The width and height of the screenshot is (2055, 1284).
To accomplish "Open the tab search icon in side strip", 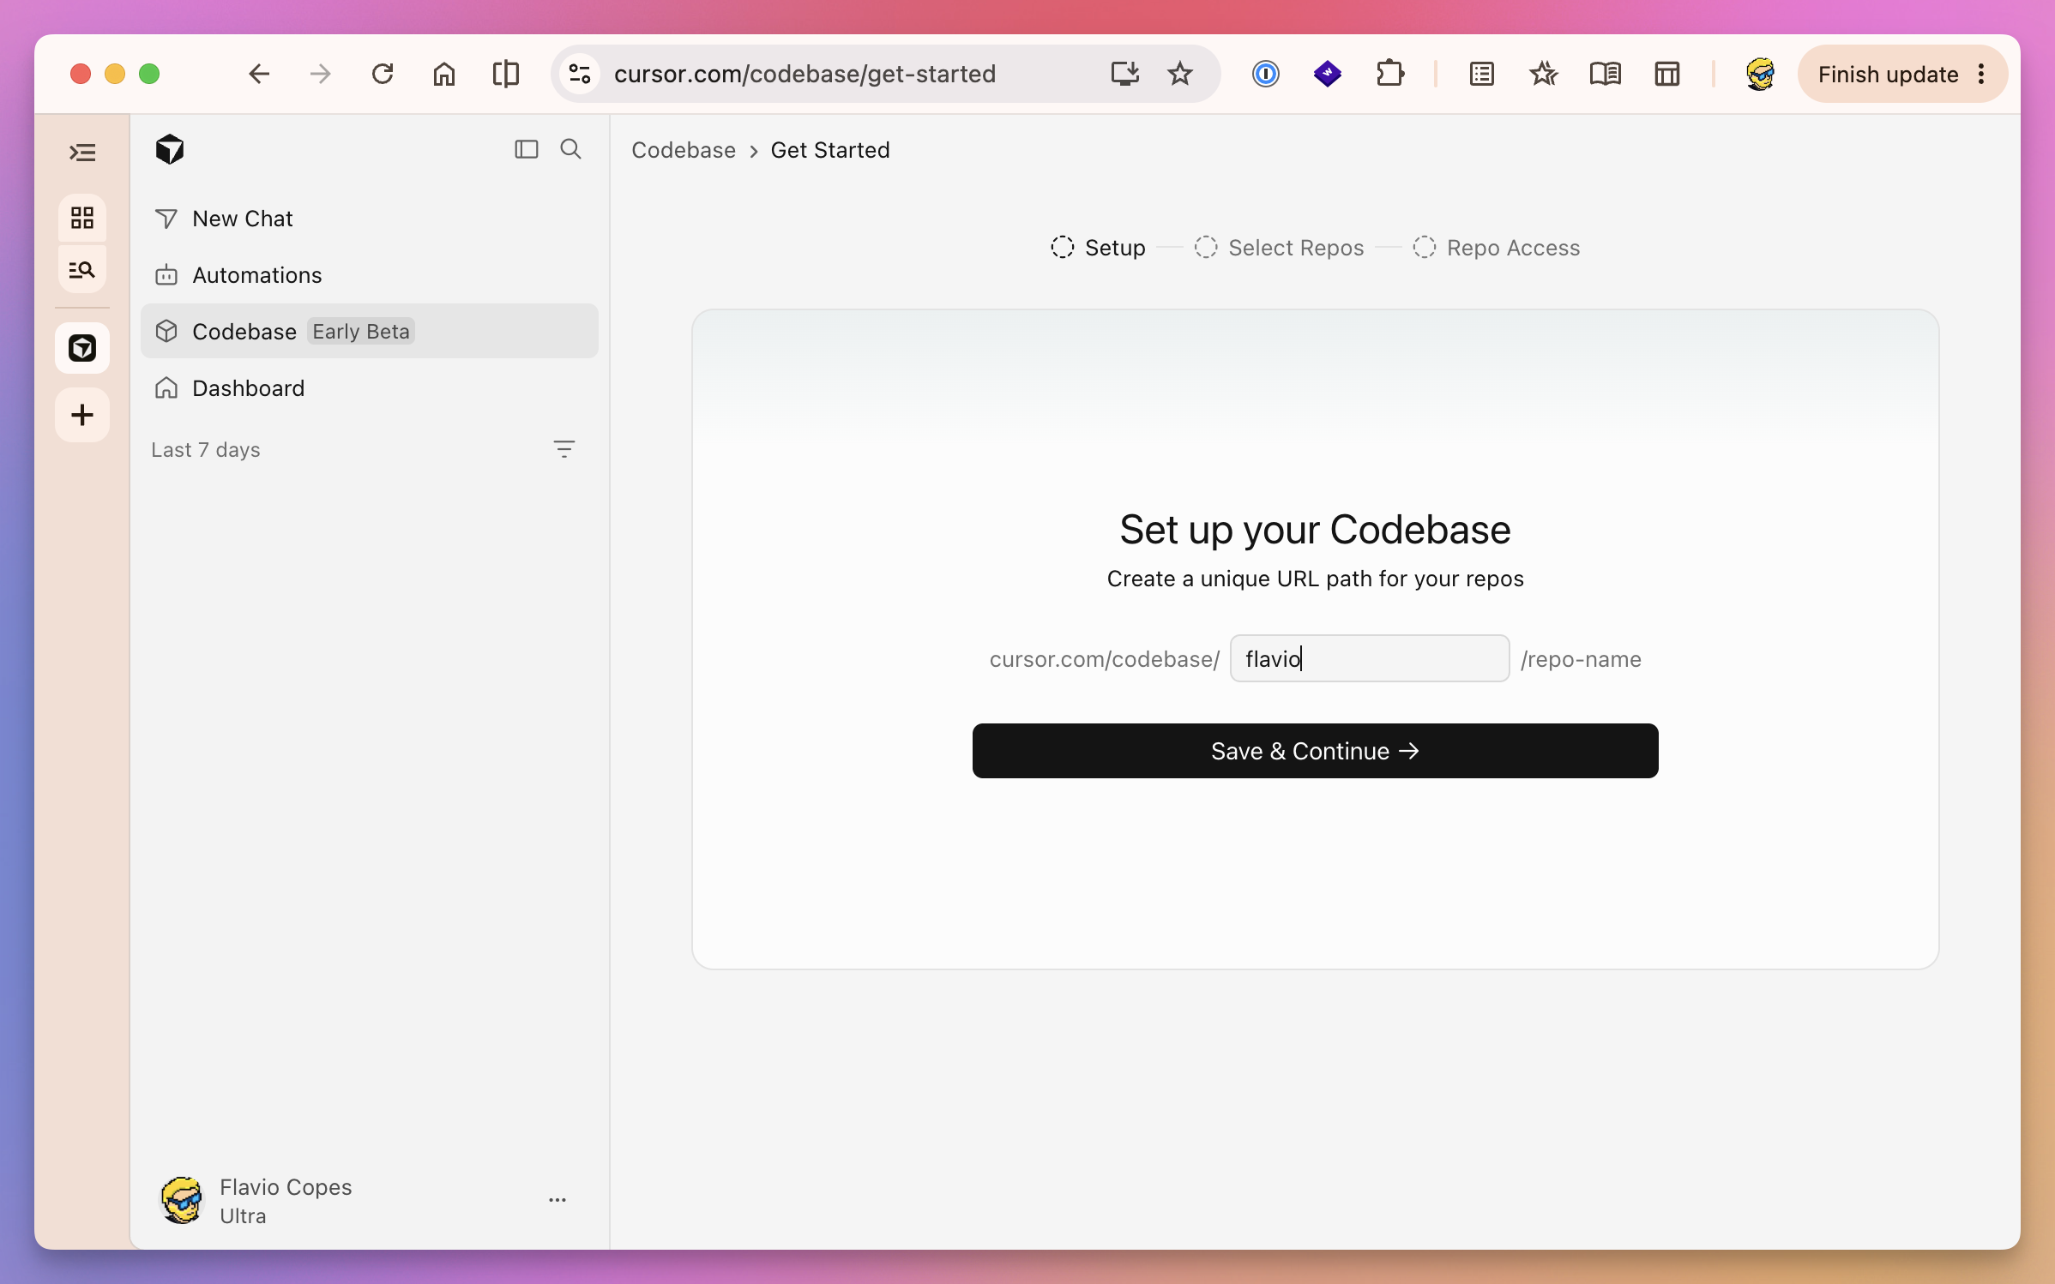I will (82, 269).
